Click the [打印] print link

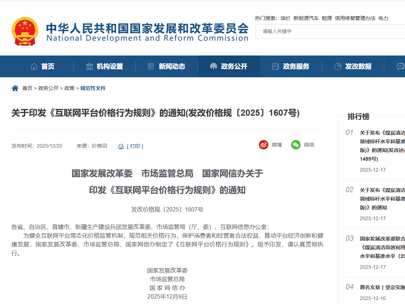point(135,146)
